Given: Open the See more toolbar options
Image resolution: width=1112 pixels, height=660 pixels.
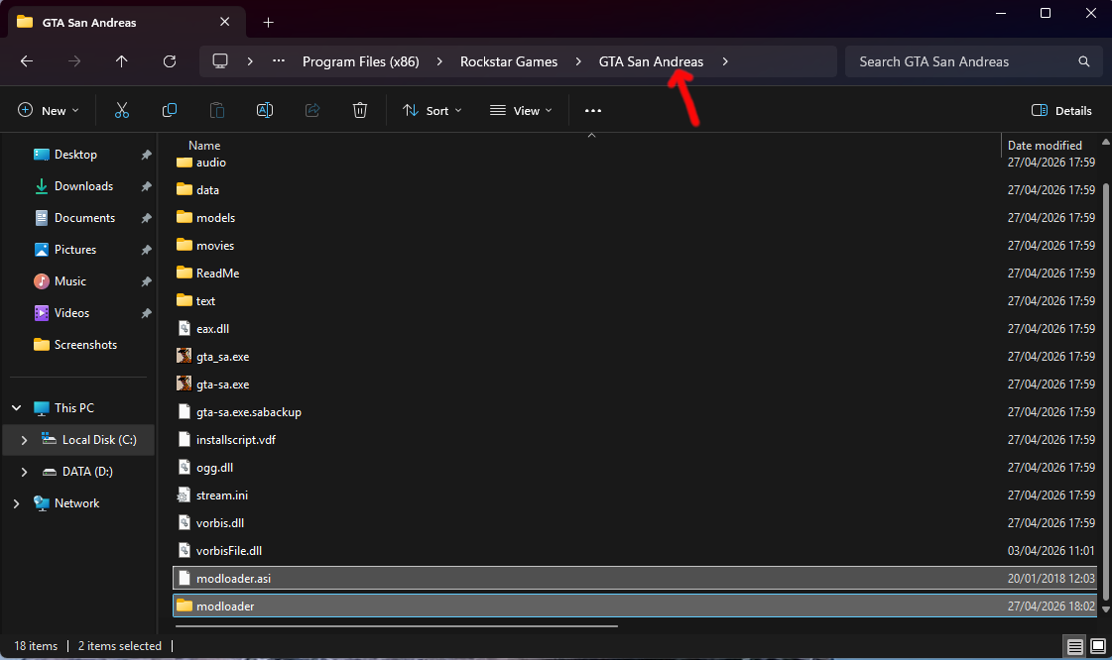Looking at the screenshot, I should pos(593,110).
